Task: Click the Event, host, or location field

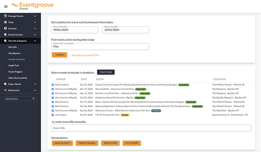Action: pyautogui.click(x=100, y=46)
